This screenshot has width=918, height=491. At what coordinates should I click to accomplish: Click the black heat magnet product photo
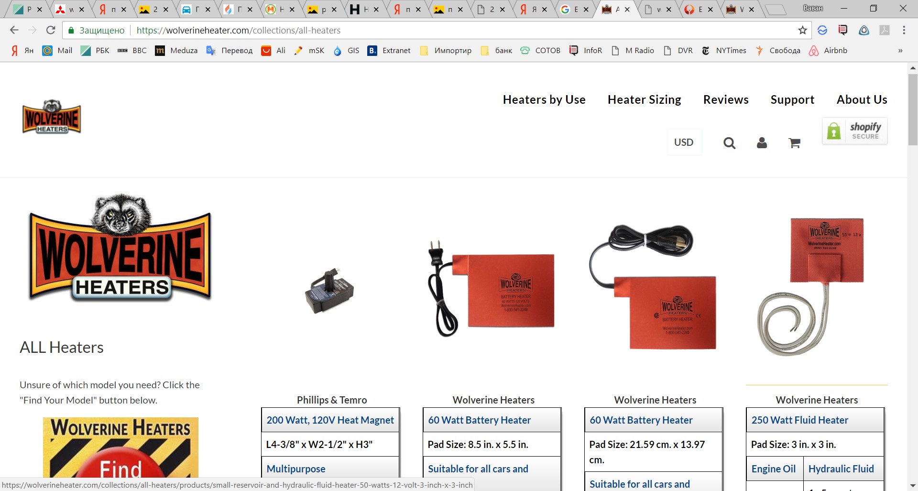pos(329,291)
